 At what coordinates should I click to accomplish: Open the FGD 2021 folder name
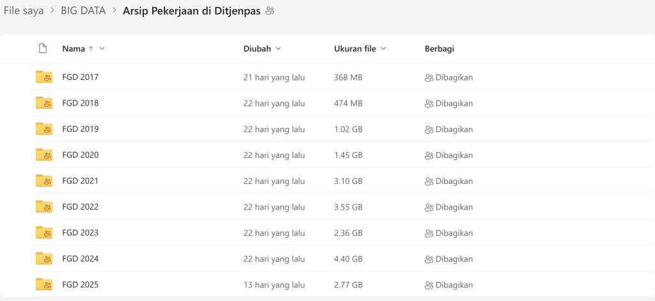[x=80, y=181]
